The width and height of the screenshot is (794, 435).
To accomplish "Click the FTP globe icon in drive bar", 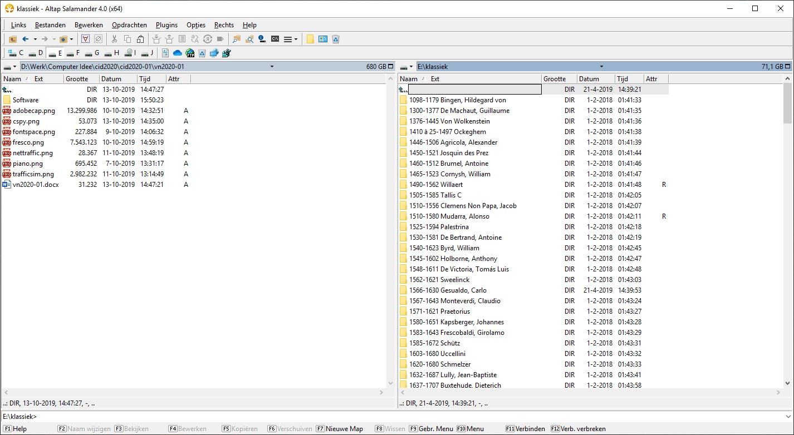I will click(190, 53).
